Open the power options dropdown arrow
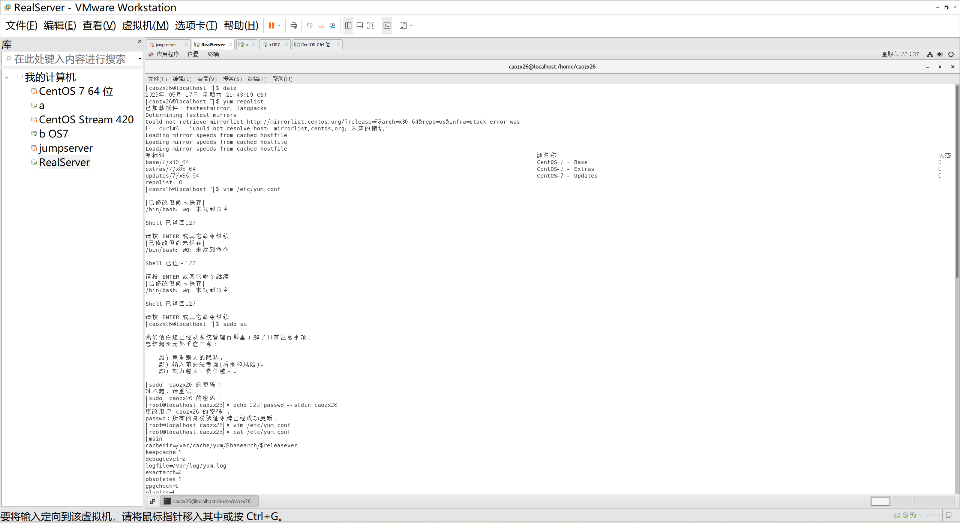The image size is (960, 523). click(x=279, y=25)
